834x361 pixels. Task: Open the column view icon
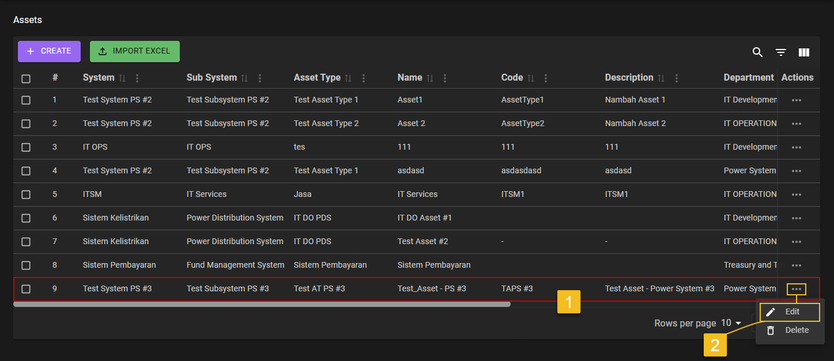[x=804, y=52]
